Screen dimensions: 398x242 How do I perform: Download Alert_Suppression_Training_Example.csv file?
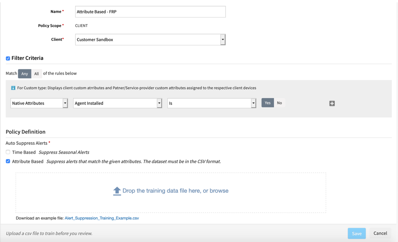point(102,218)
